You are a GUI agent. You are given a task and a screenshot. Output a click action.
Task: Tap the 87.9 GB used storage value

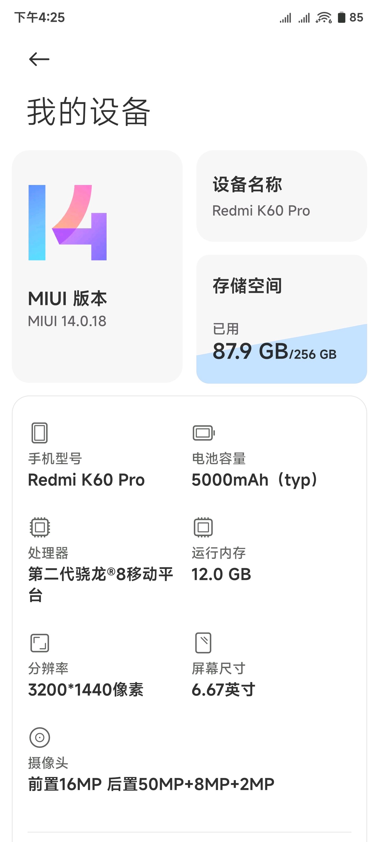point(251,351)
